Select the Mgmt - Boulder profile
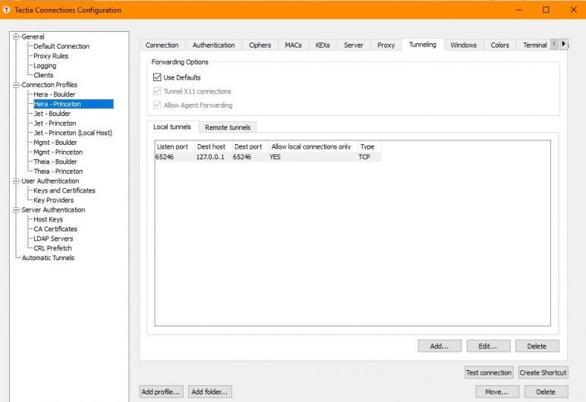586x402 pixels. [55, 143]
